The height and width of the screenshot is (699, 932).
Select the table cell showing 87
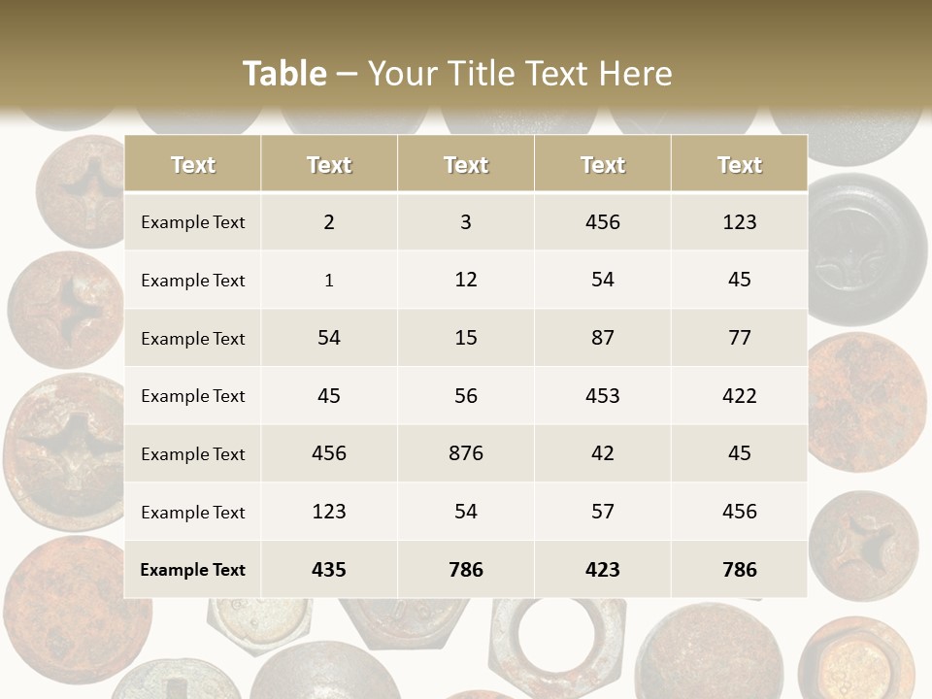(x=603, y=338)
